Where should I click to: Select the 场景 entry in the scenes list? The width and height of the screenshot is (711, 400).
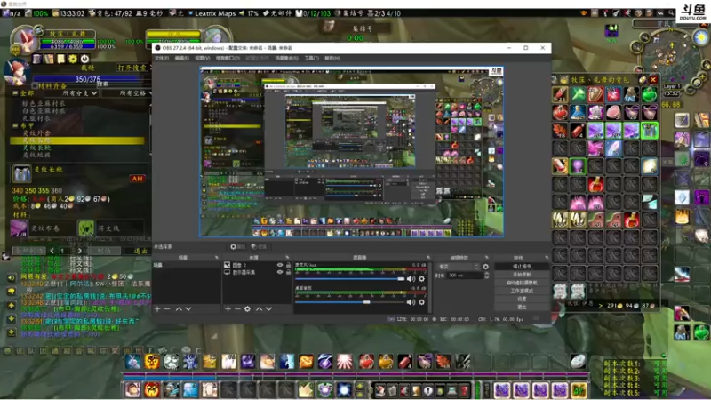click(x=187, y=265)
